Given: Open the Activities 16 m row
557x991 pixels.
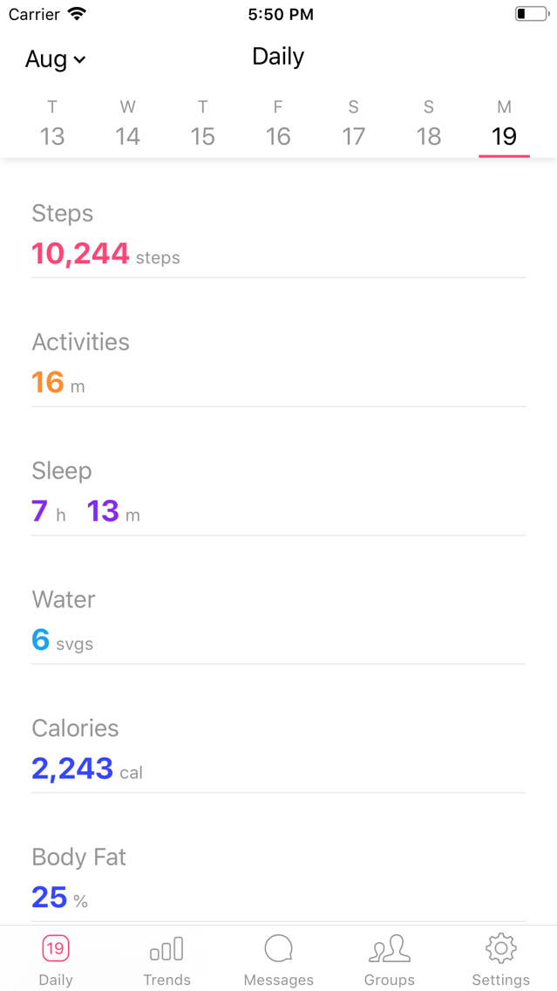Looking at the screenshot, I should (x=279, y=364).
